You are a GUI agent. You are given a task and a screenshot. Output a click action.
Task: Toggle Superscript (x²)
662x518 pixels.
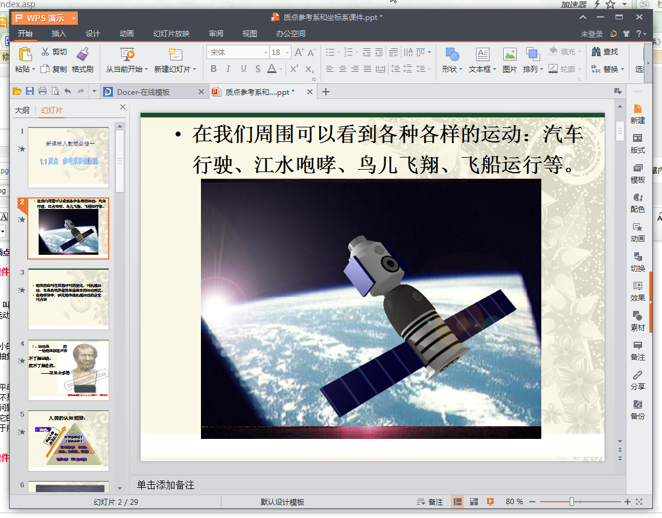294,68
